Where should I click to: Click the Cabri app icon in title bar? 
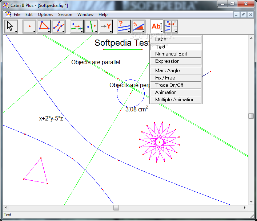pyautogui.click(x=6, y=5)
